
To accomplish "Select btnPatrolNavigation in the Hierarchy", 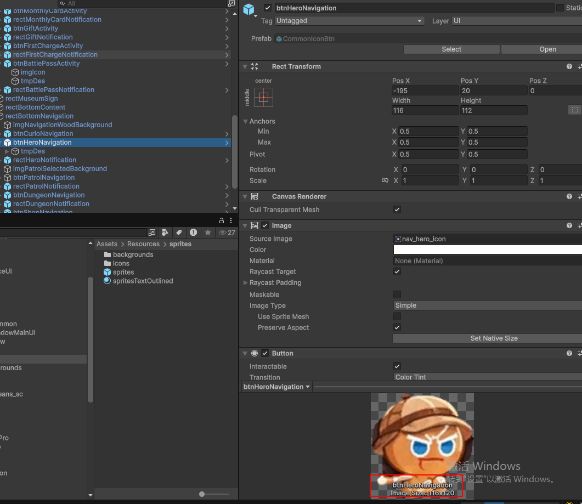I will coord(44,177).
